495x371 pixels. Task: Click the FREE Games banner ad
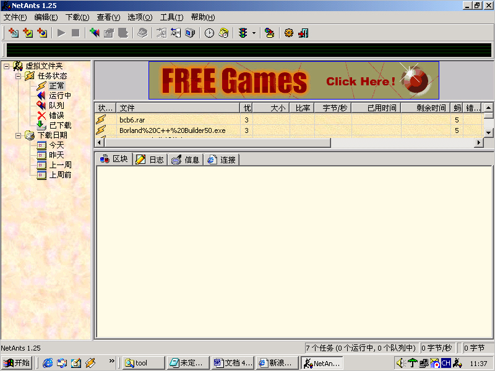(293, 80)
